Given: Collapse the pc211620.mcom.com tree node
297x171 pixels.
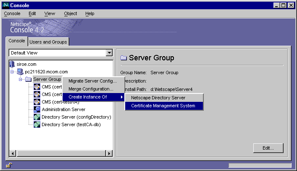Looking at the screenshot, I should pos(12,72).
